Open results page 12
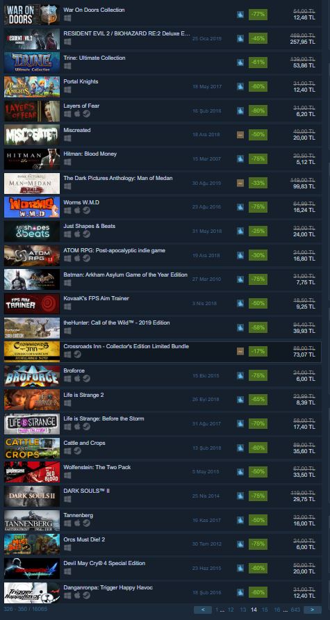The image size is (330, 620). click(231, 610)
